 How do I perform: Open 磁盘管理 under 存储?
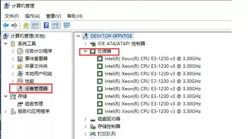pos(34,104)
